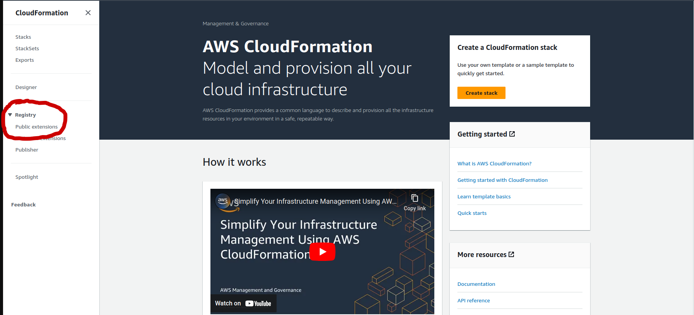The image size is (694, 315).
Task: Open the Quick starts link
Action: [x=472, y=213]
